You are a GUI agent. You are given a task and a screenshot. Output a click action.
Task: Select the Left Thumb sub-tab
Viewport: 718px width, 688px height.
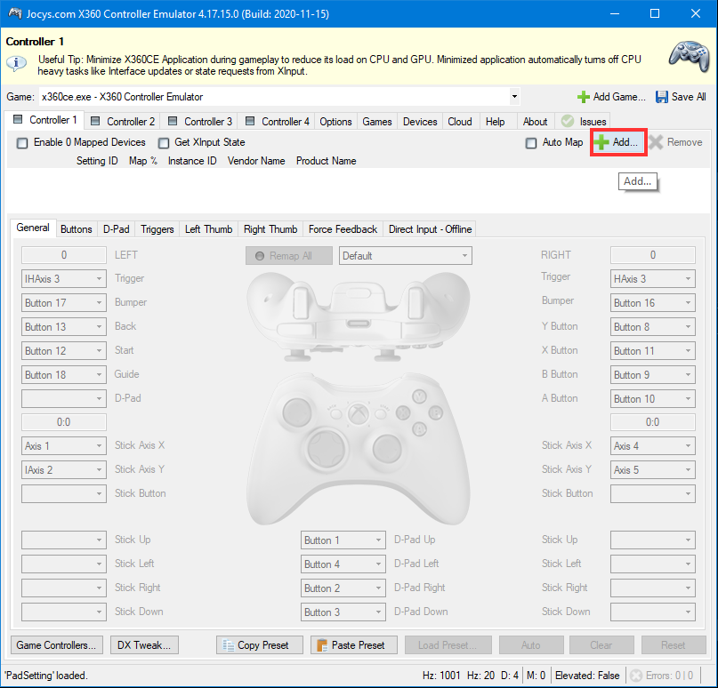[x=208, y=229]
